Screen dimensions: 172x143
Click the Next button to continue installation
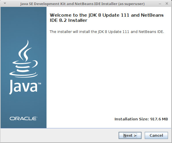[x=130, y=136]
